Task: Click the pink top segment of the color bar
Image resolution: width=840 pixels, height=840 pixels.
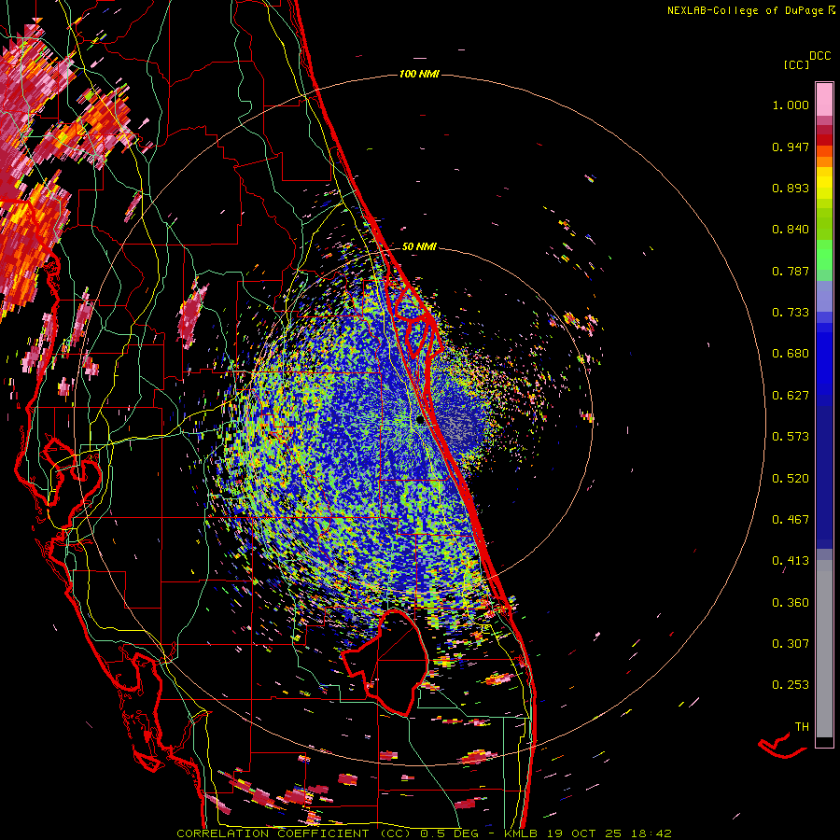Action: (x=824, y=99)
